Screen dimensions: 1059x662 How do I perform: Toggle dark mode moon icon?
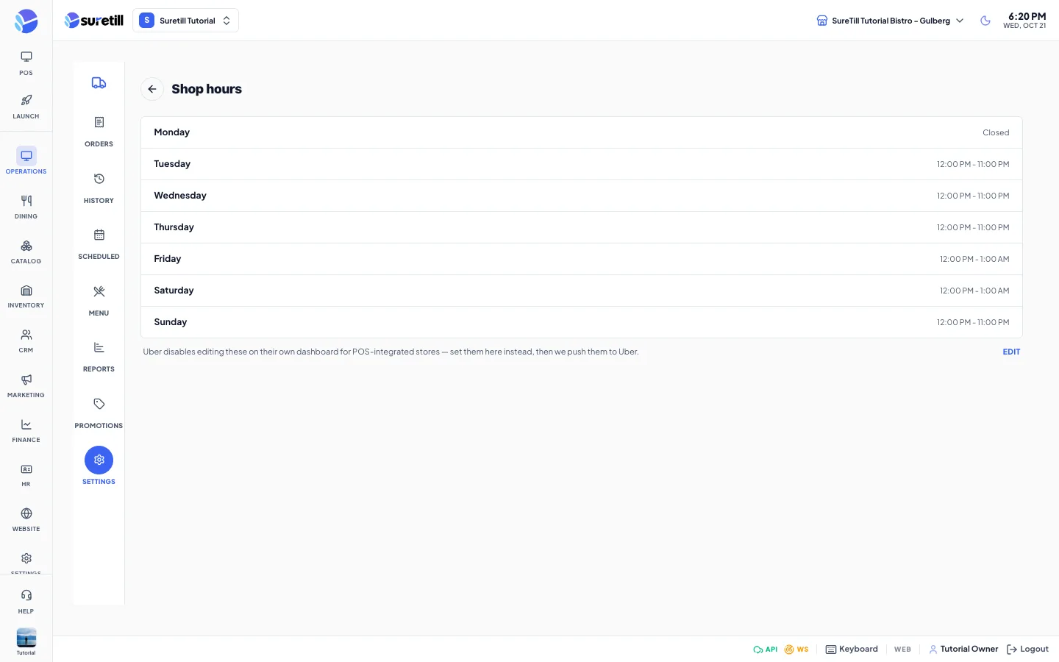pos(985,21)
